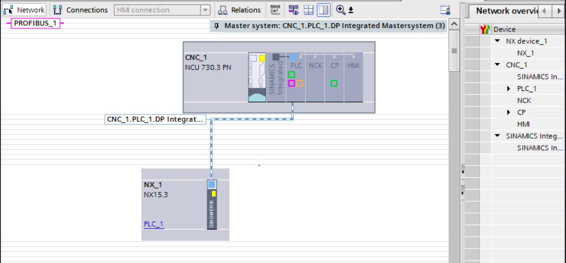Click the NX_1 device name label

153,185
